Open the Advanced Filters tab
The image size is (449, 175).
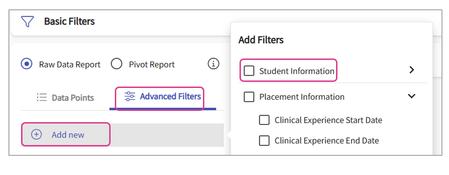point(163,98)
